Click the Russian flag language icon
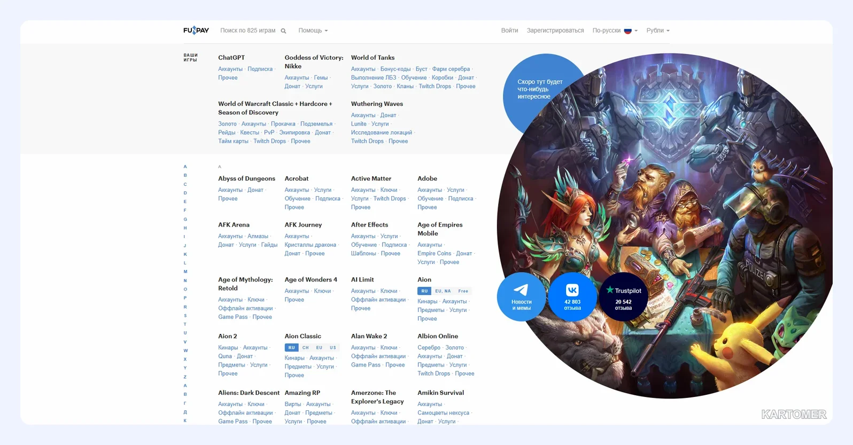853x445 pixels. [x=628, y=31]
